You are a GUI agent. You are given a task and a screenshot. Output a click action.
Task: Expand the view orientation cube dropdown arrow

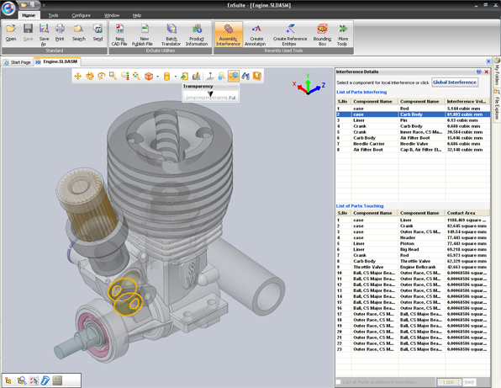coord(157,77)
